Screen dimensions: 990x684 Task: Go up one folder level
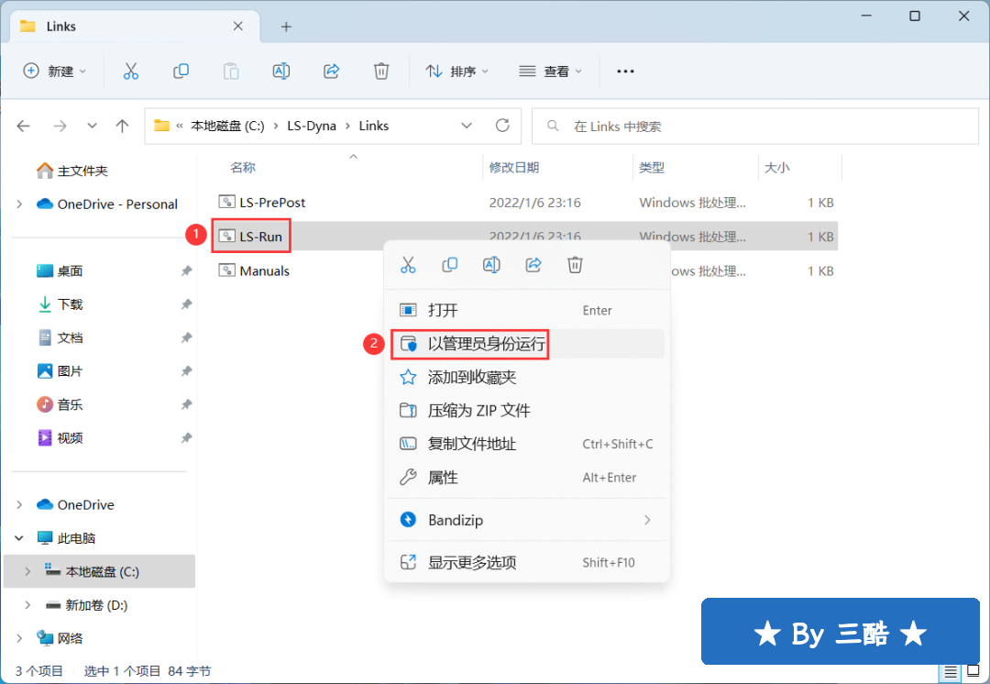[122, 127]
